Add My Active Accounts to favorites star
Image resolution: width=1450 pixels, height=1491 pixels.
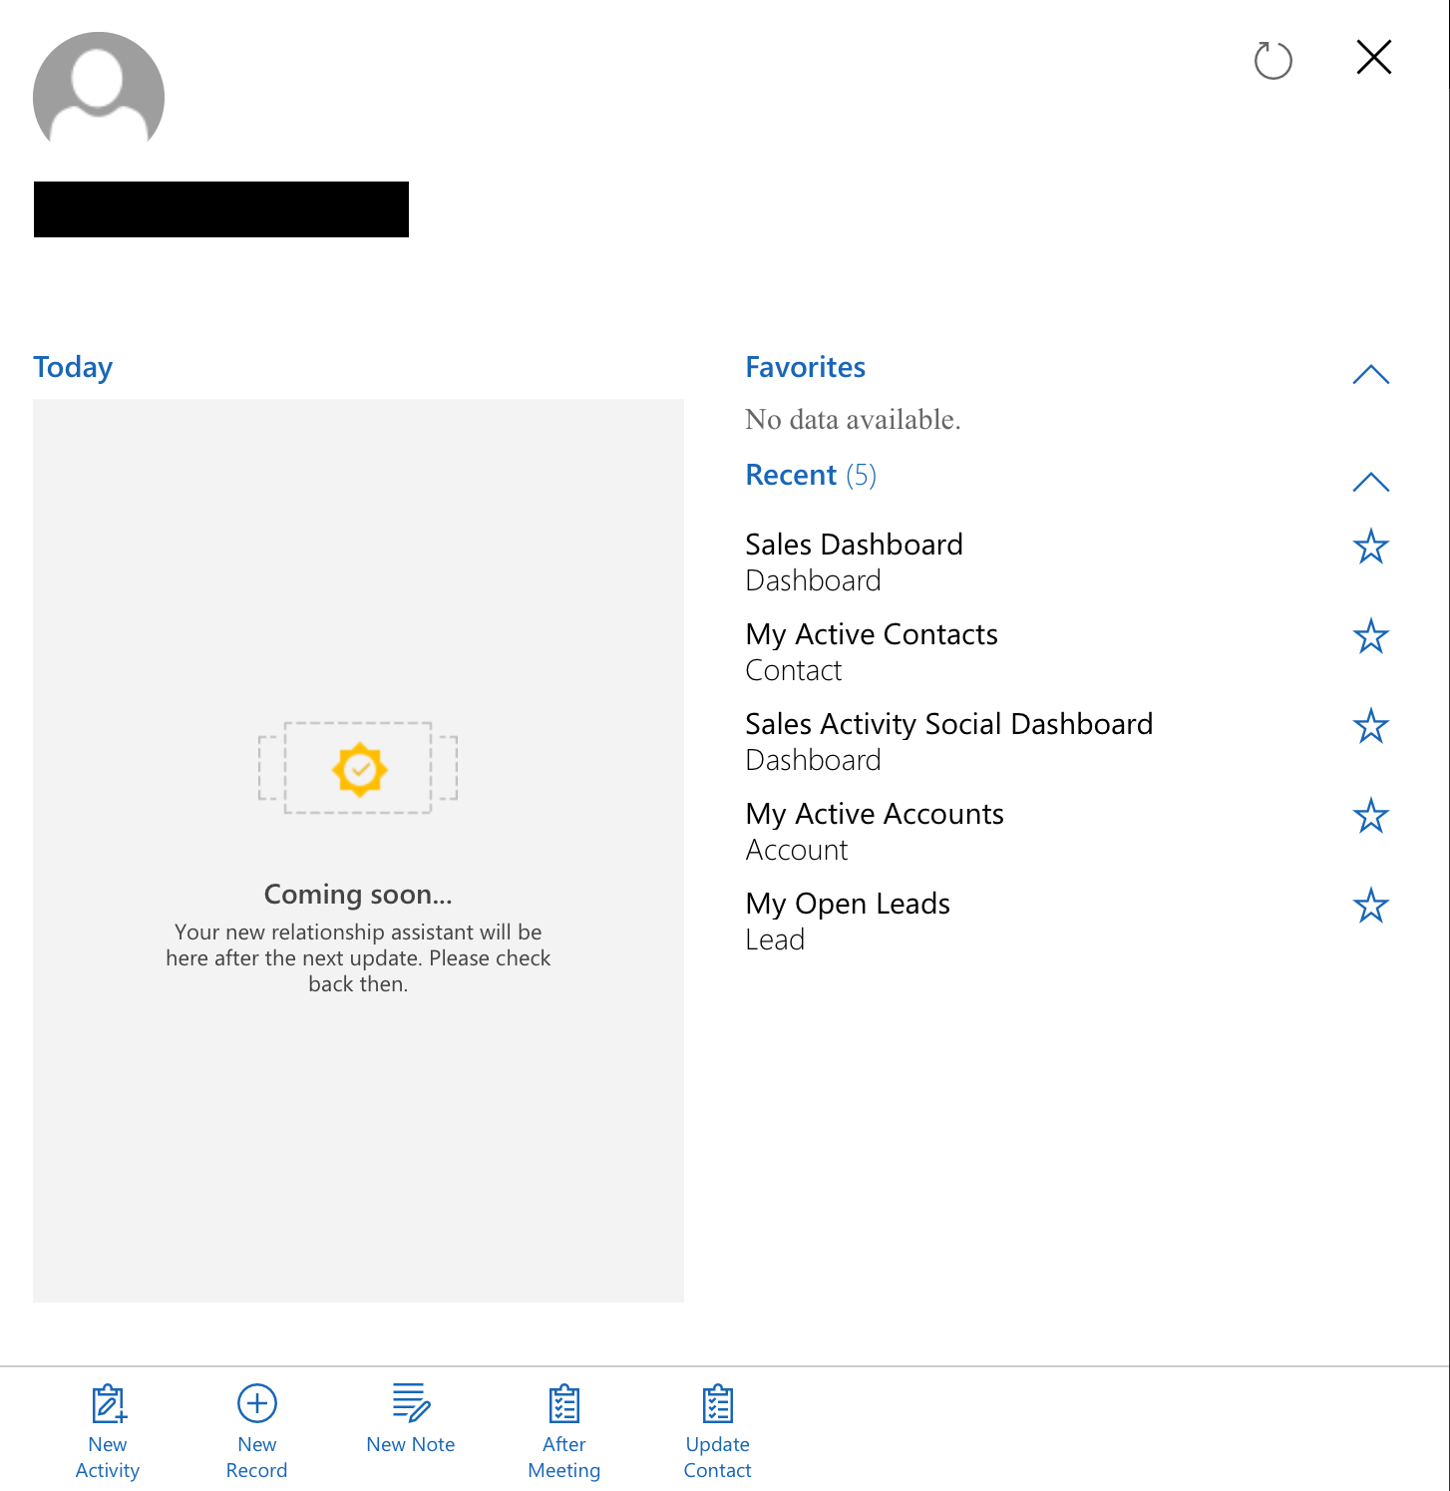click(1370, 815)
